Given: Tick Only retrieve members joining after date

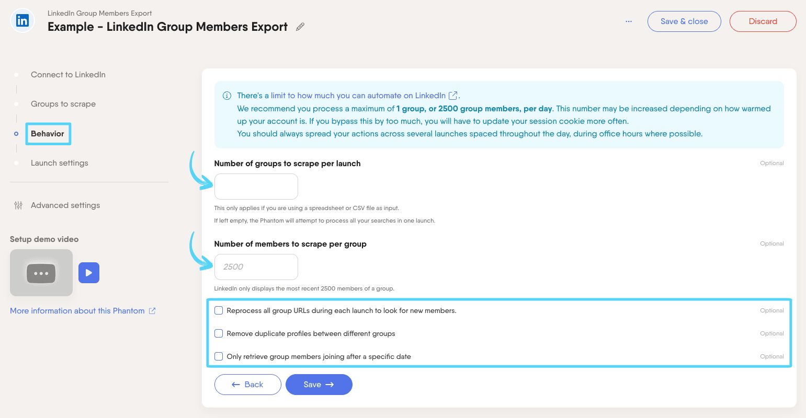Looking at the screenshot, I should pyautogui.click(x=219, y=356).
